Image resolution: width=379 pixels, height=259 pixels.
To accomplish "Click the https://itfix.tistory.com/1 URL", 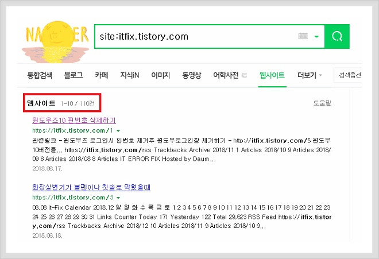I will click(72, 130).
